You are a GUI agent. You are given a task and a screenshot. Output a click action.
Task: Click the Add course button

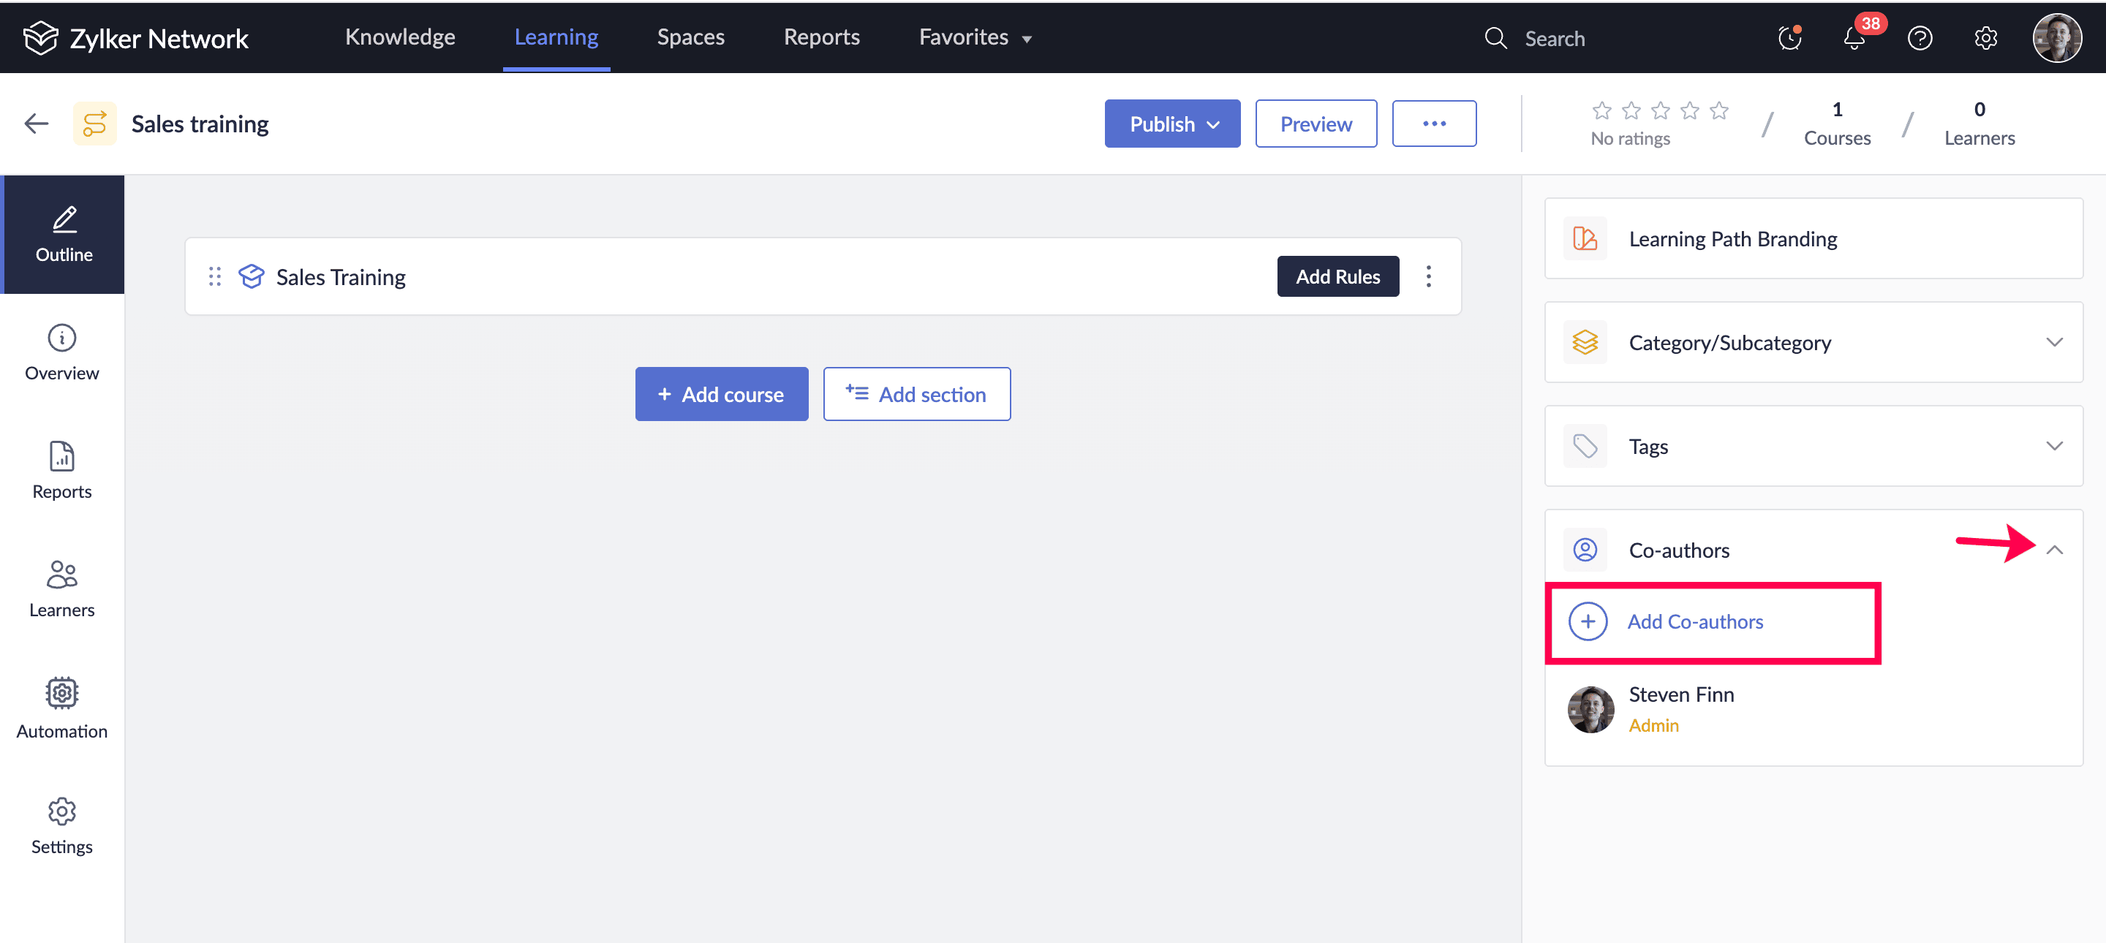(x=721, y=395)
